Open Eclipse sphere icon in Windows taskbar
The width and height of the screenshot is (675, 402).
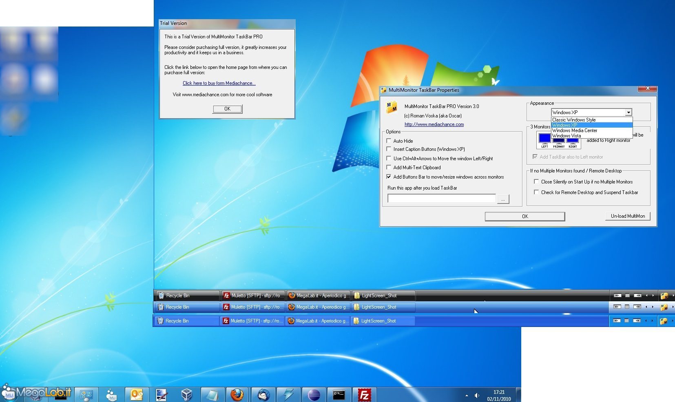coord(314,395)
